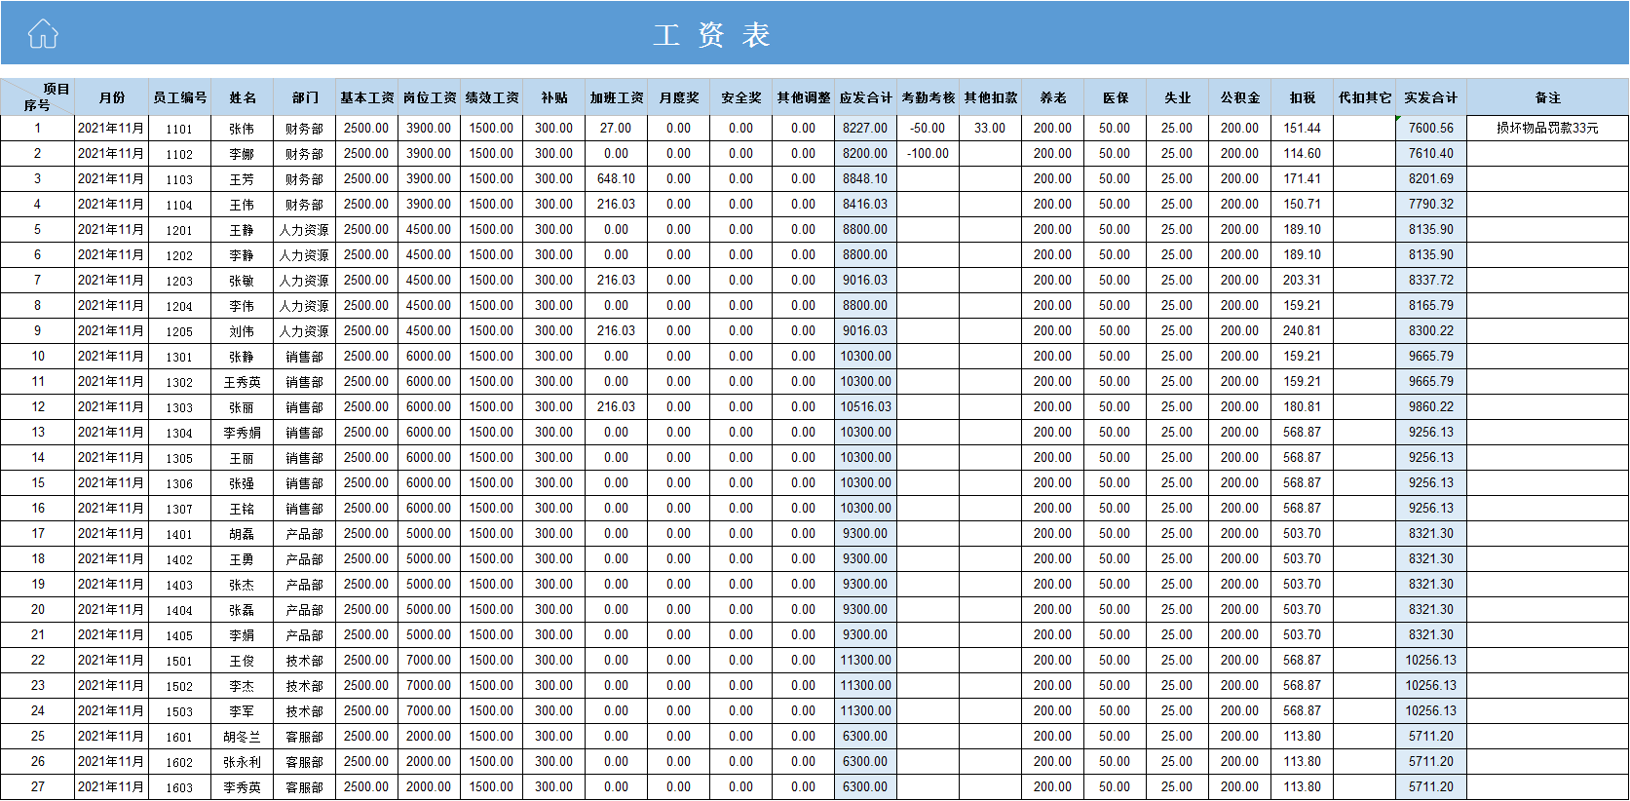The height and width of the screenshot is (801, 1630).
Task: Click employee number 1307 cell
Action: tap(180, 508)
